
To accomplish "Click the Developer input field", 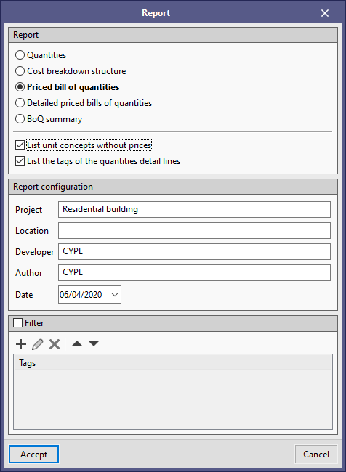I will (x=194, y=252).
